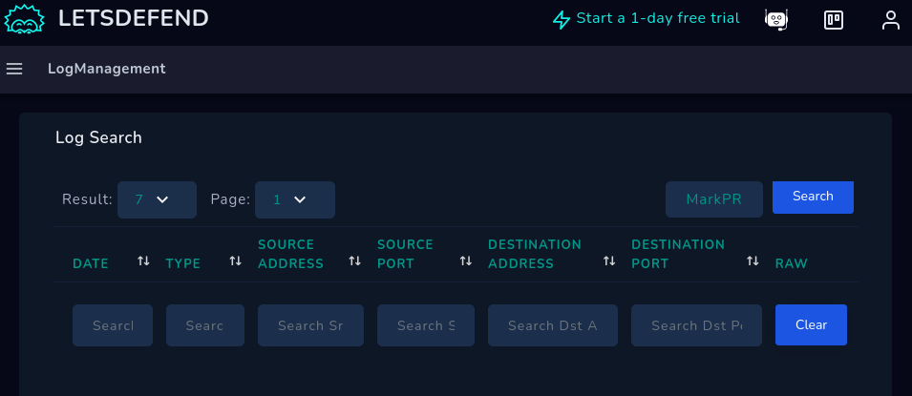Viewport: 912px width, 396px height.
Task: Open the hamburger sidebar menu
Action: point(14,69)
